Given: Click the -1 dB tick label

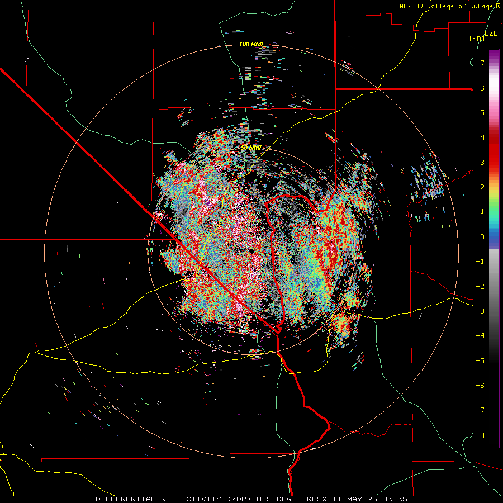Looking at the screenshot, I should tap(480, 262).
